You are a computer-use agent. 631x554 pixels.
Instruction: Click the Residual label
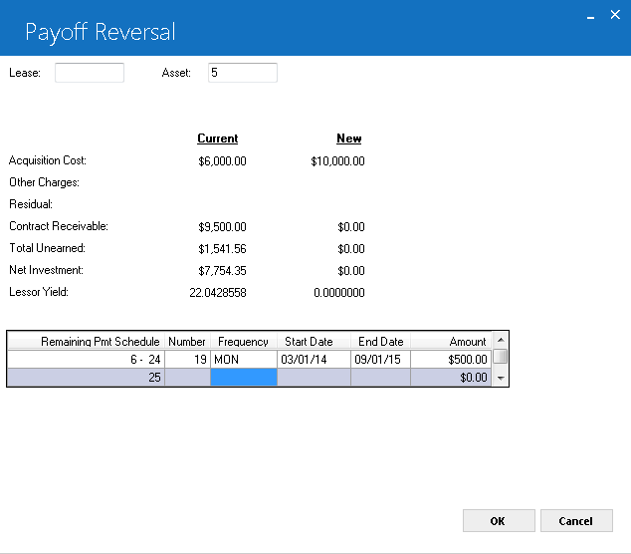pos(31,204)
